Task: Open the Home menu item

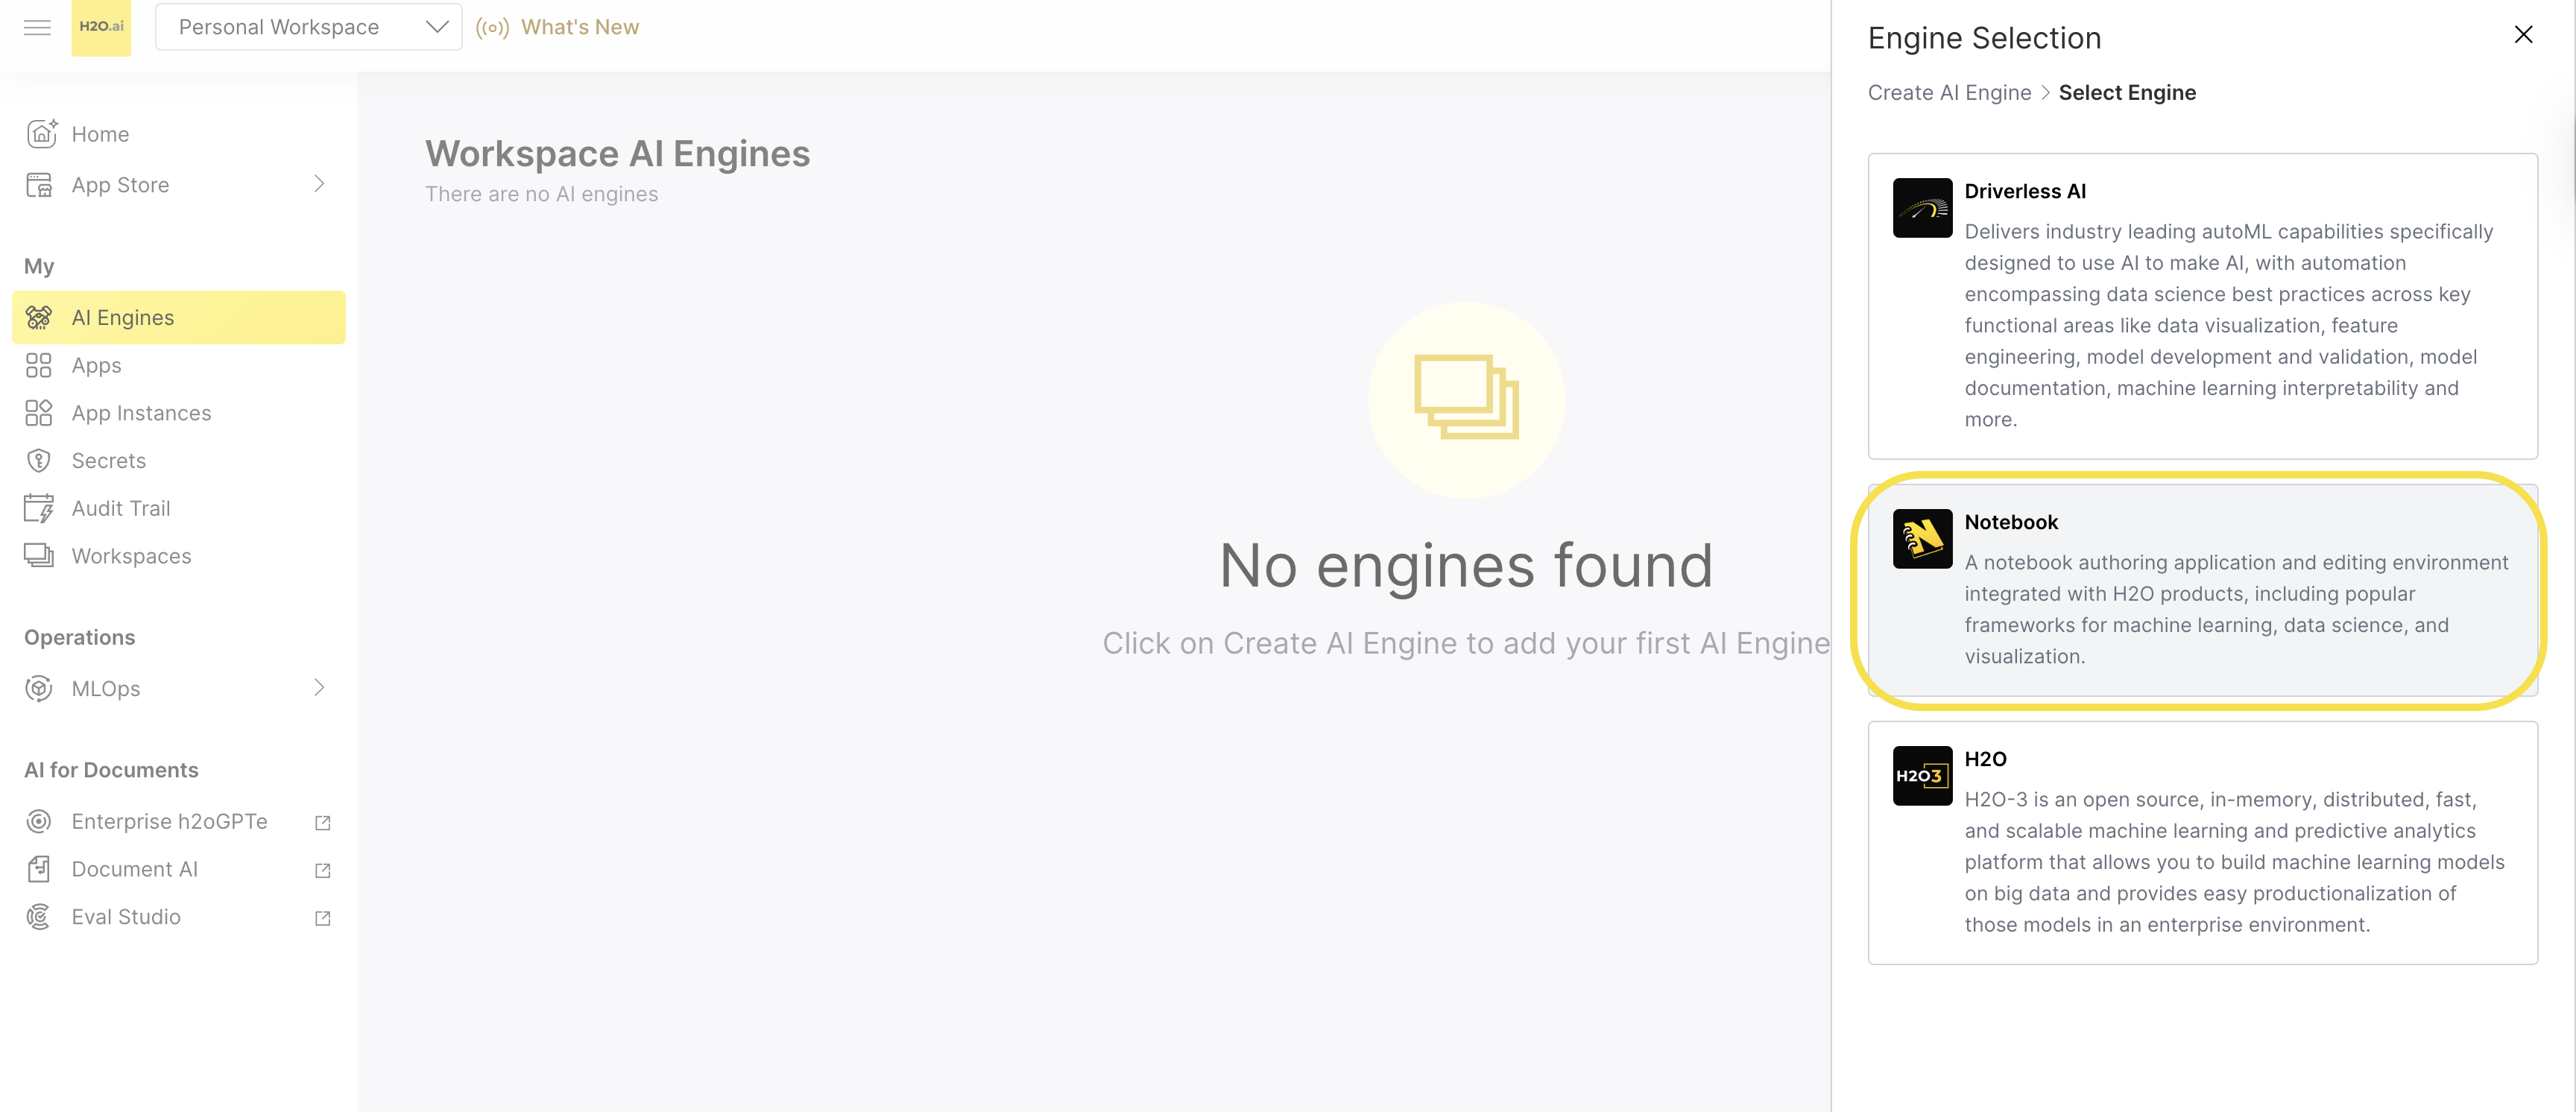Action: click(99, 133)
